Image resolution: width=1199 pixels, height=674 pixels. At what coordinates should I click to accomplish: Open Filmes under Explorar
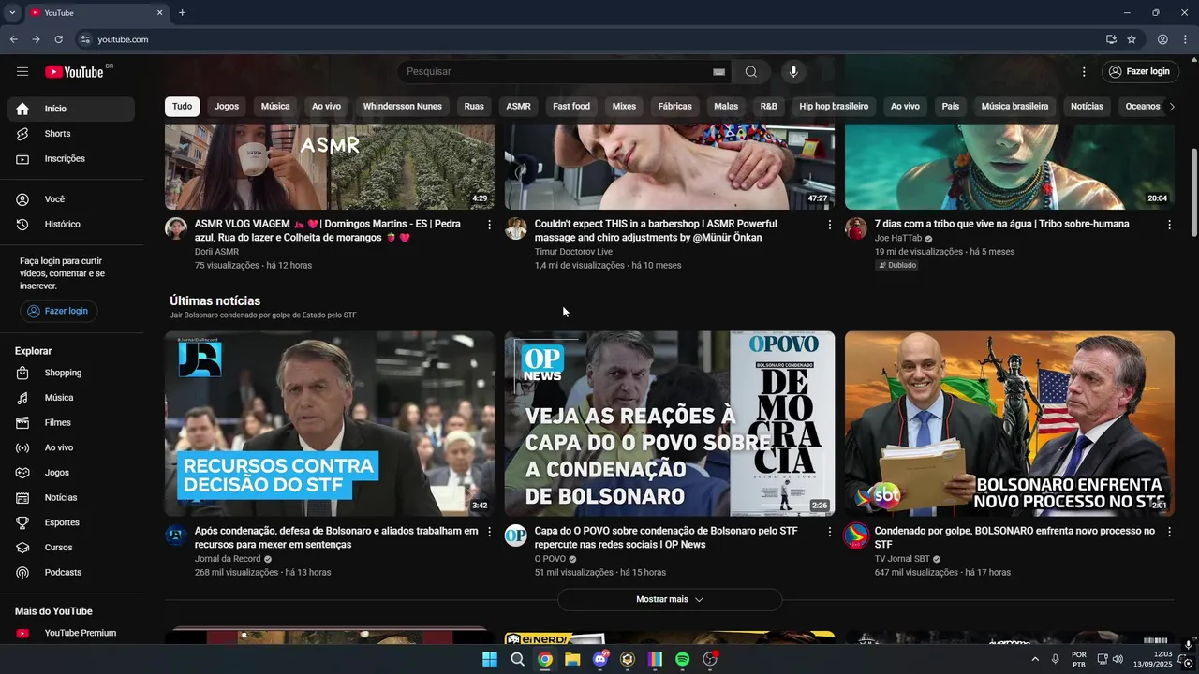coord(71,423)
